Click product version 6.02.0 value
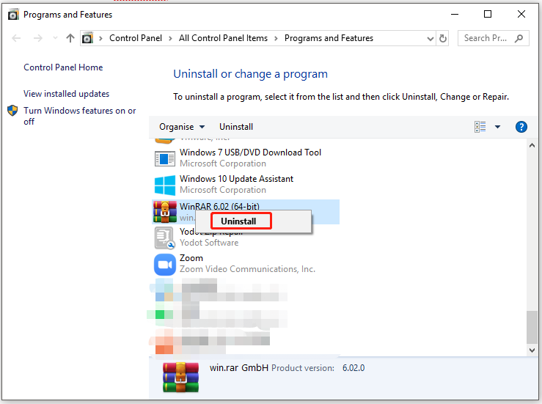This screenshot has height=404, width=542. pyautogui.click(x=354, y=368)
